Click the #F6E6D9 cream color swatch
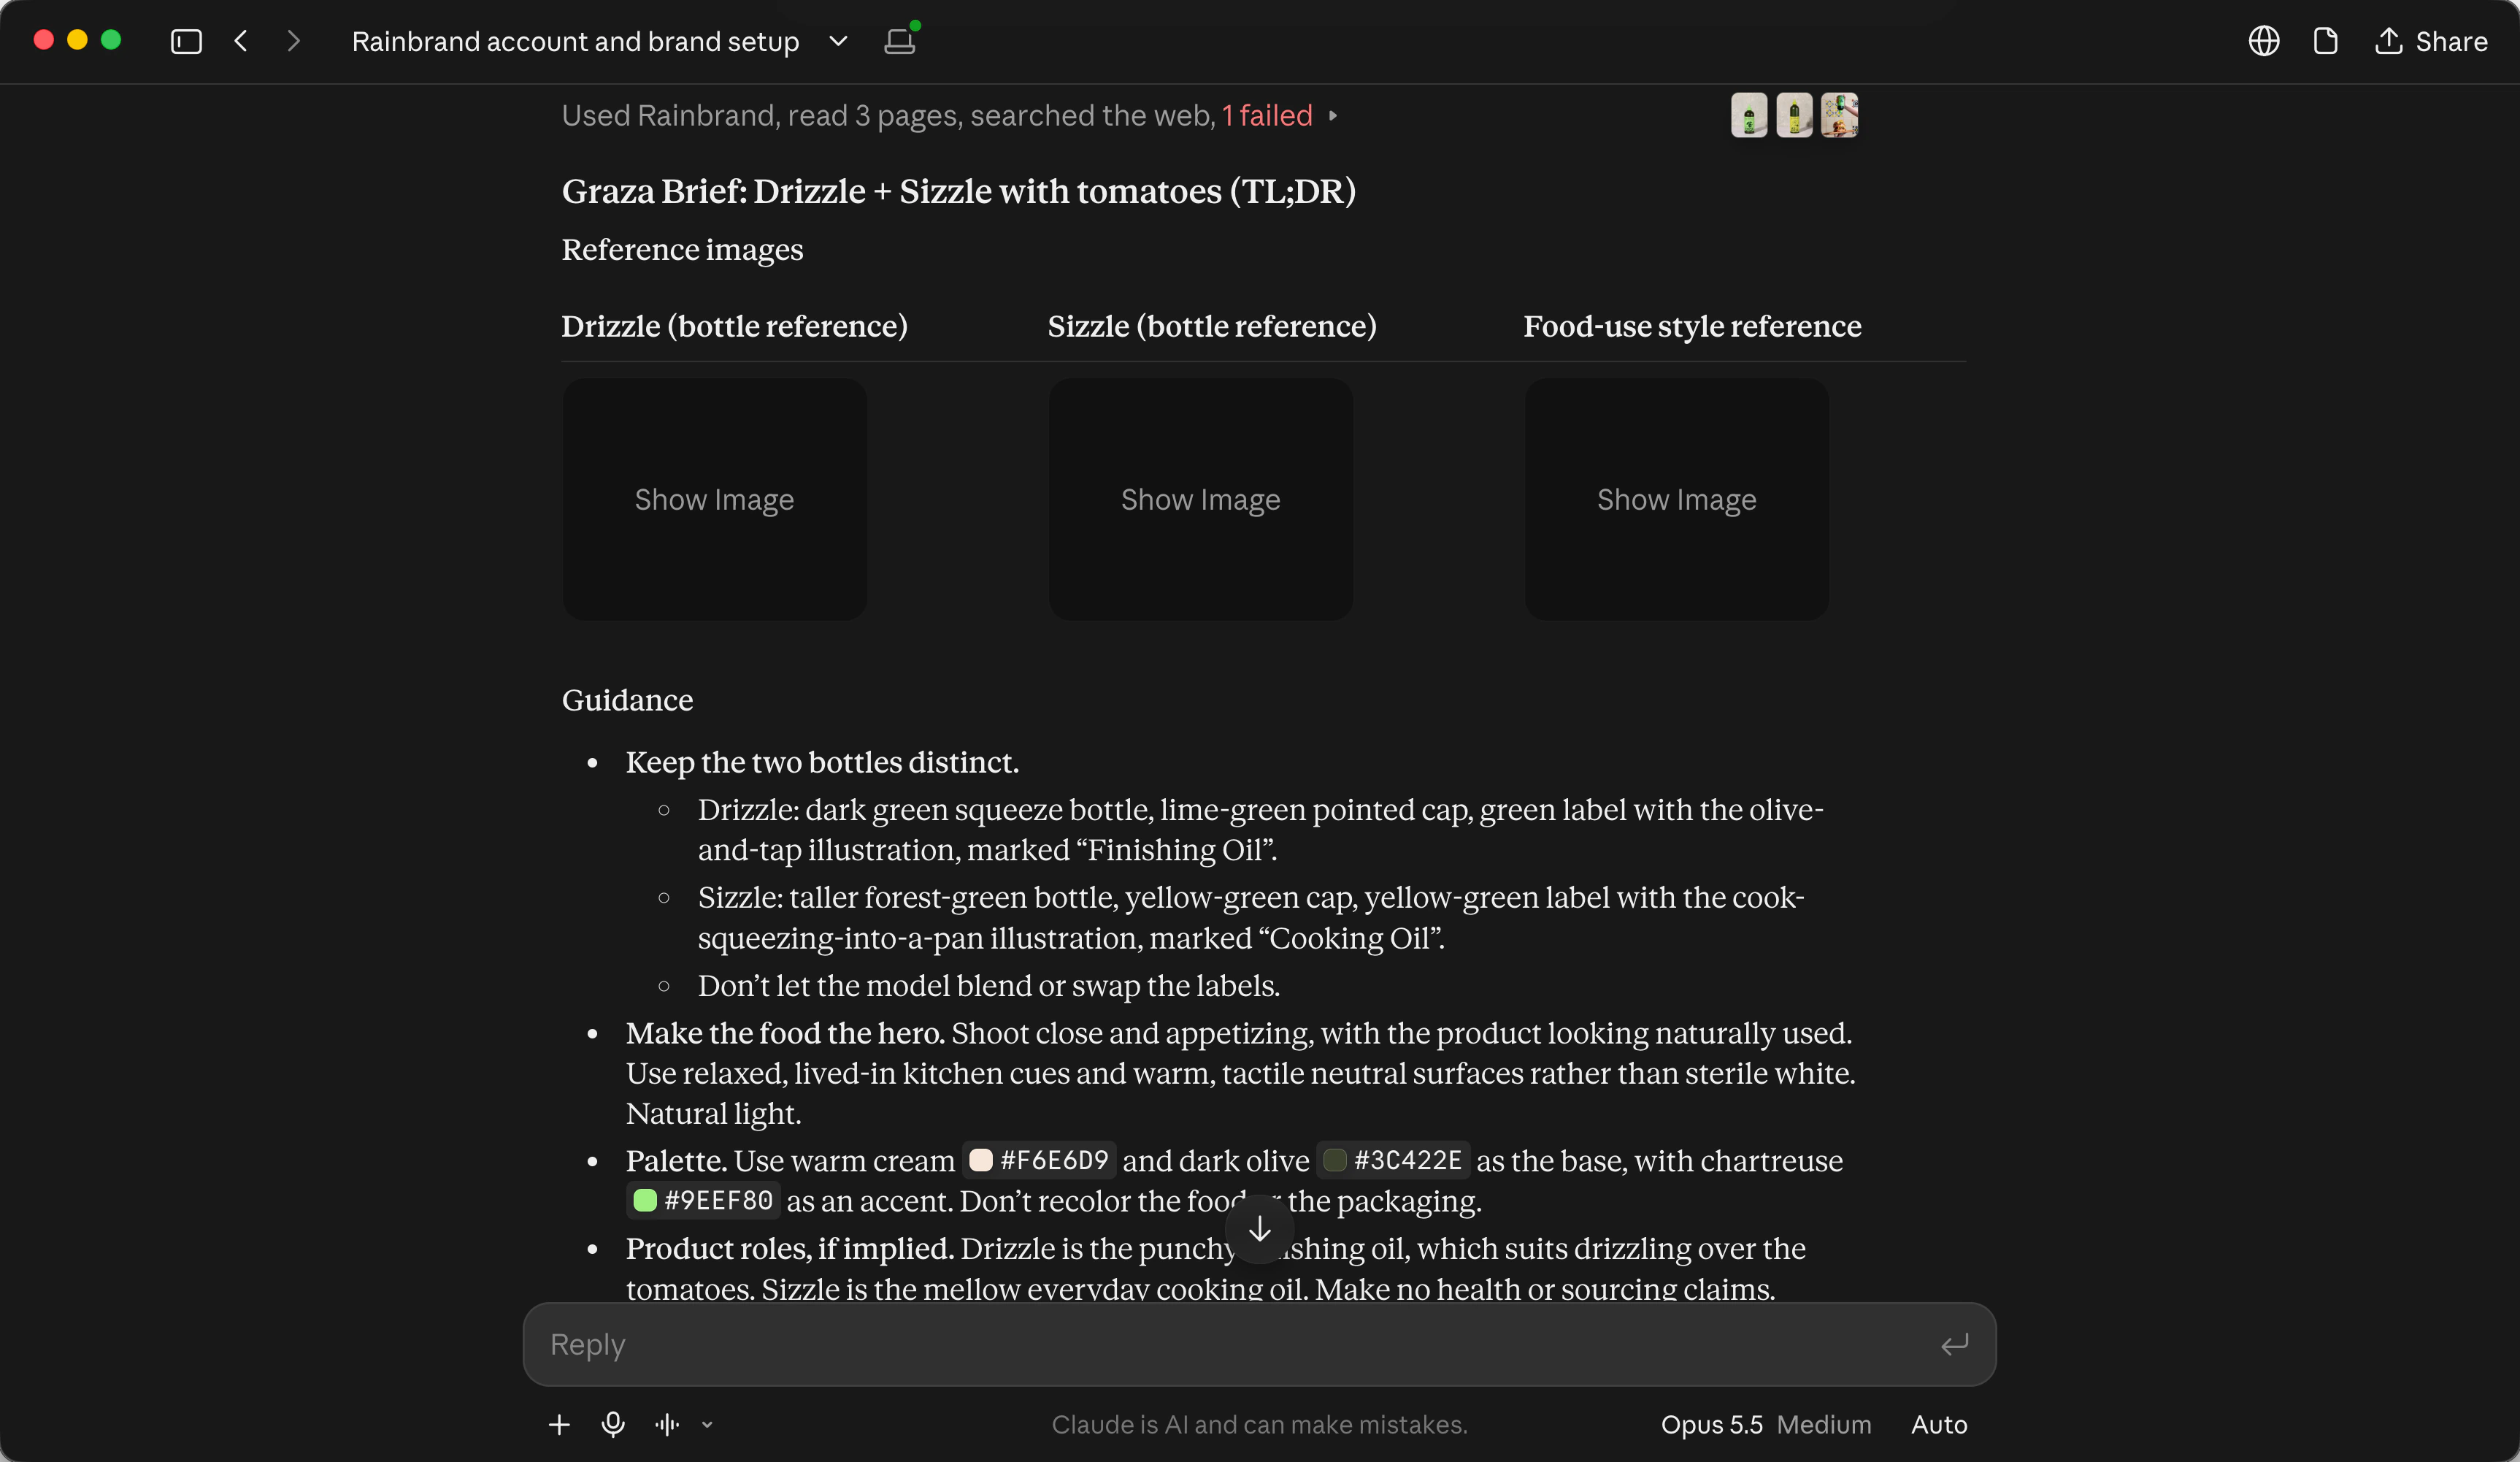Screen dimensions: 2520x1462 pos(981,1160)
